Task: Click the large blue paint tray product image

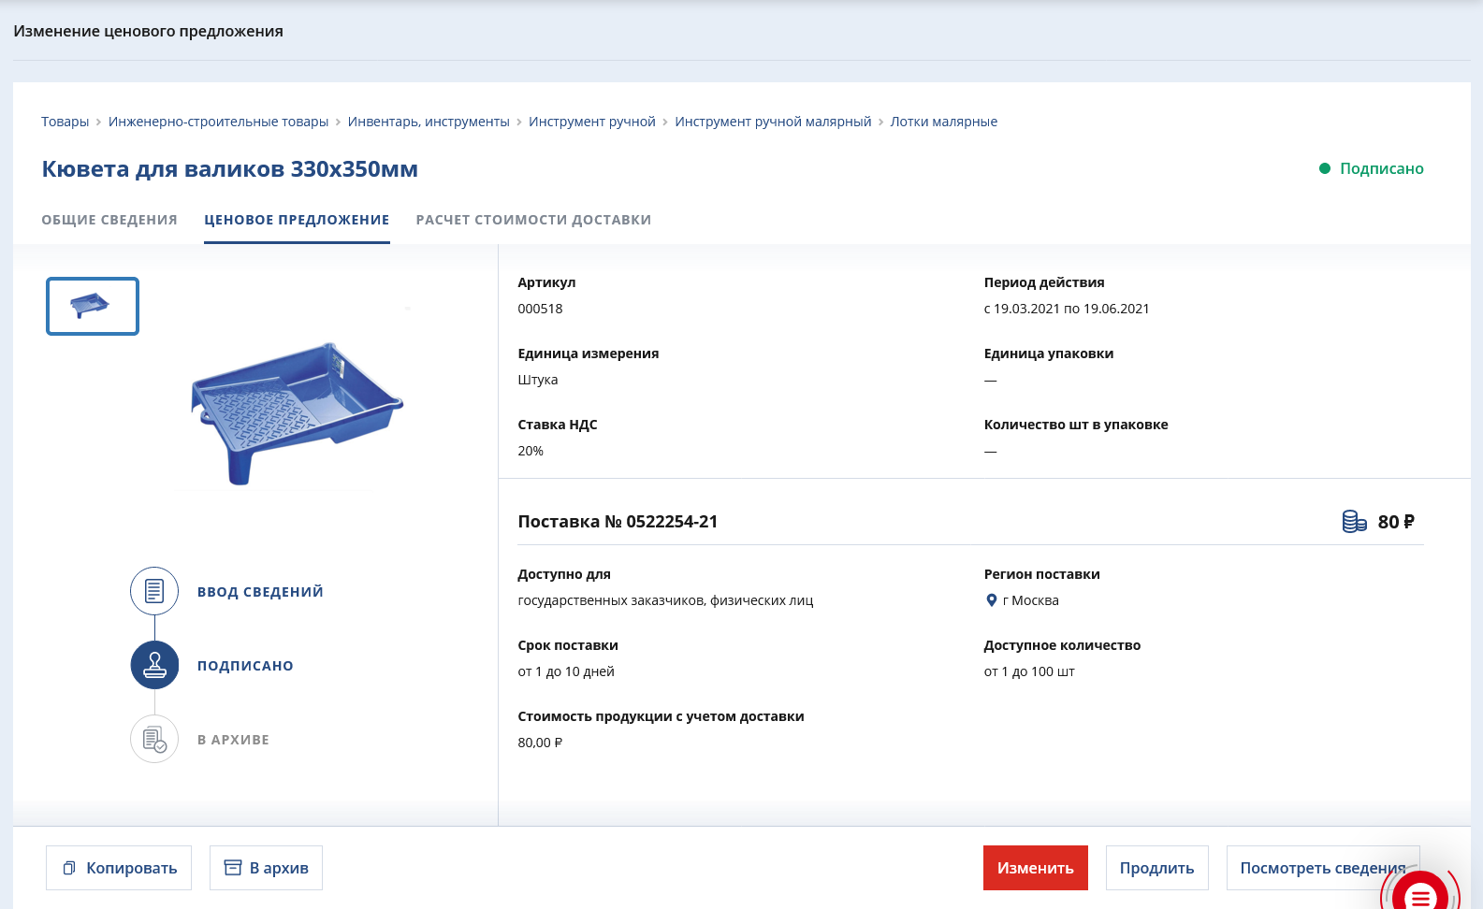Action: tap(298, 411)
